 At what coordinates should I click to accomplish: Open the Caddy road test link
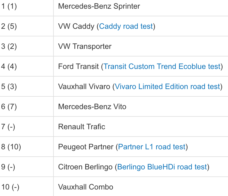(126, 26)
